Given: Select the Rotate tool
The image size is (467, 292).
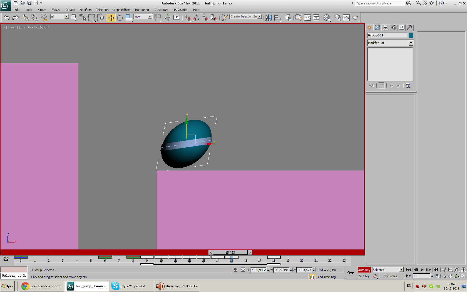Looking at the screenshot, I should (x=120, y=18).
